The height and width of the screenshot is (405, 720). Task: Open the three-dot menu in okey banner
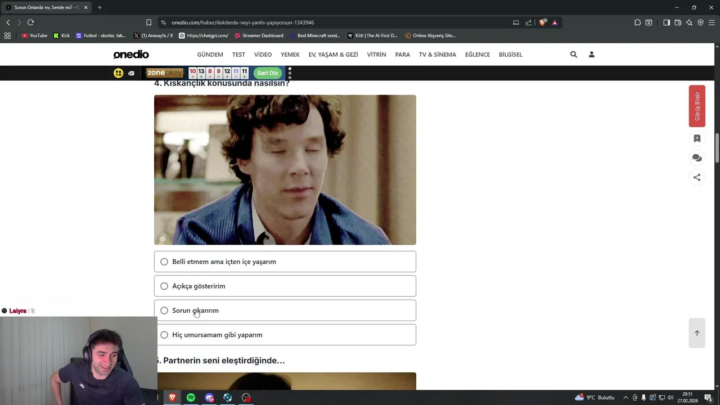pyautogui.click(x=290, y=73)
